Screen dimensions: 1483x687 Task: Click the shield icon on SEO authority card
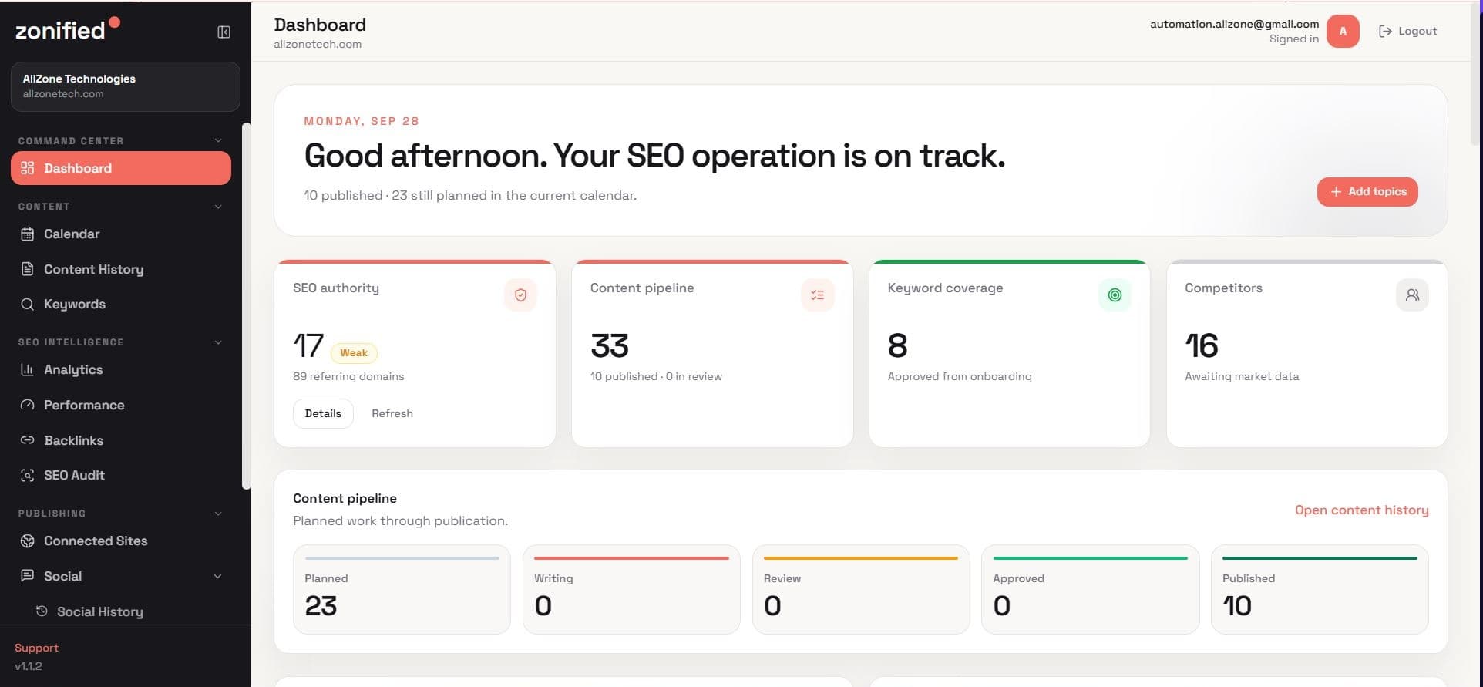(x=520, y=295)
